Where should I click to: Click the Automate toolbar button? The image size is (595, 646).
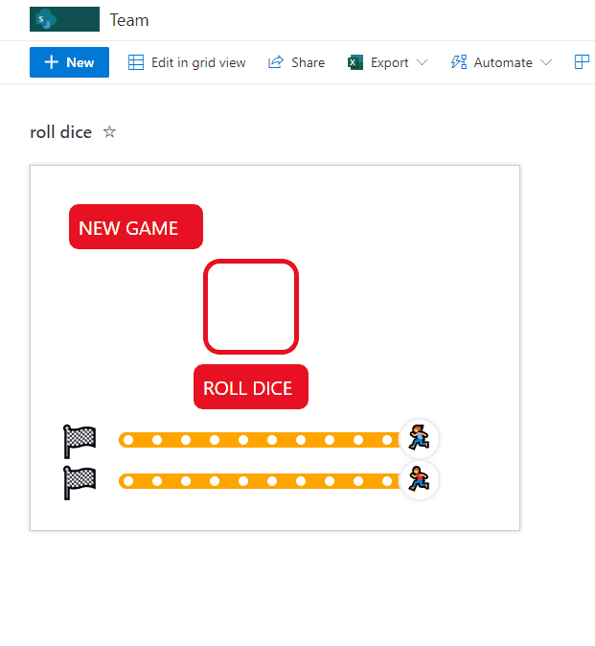pos(492,62)
